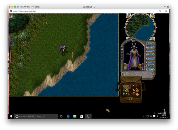Image resolution: width=178 pixels, height=130 pixels.
Task: Launch Microsoft Edge from the taskbar
Action: coord(68,116)
